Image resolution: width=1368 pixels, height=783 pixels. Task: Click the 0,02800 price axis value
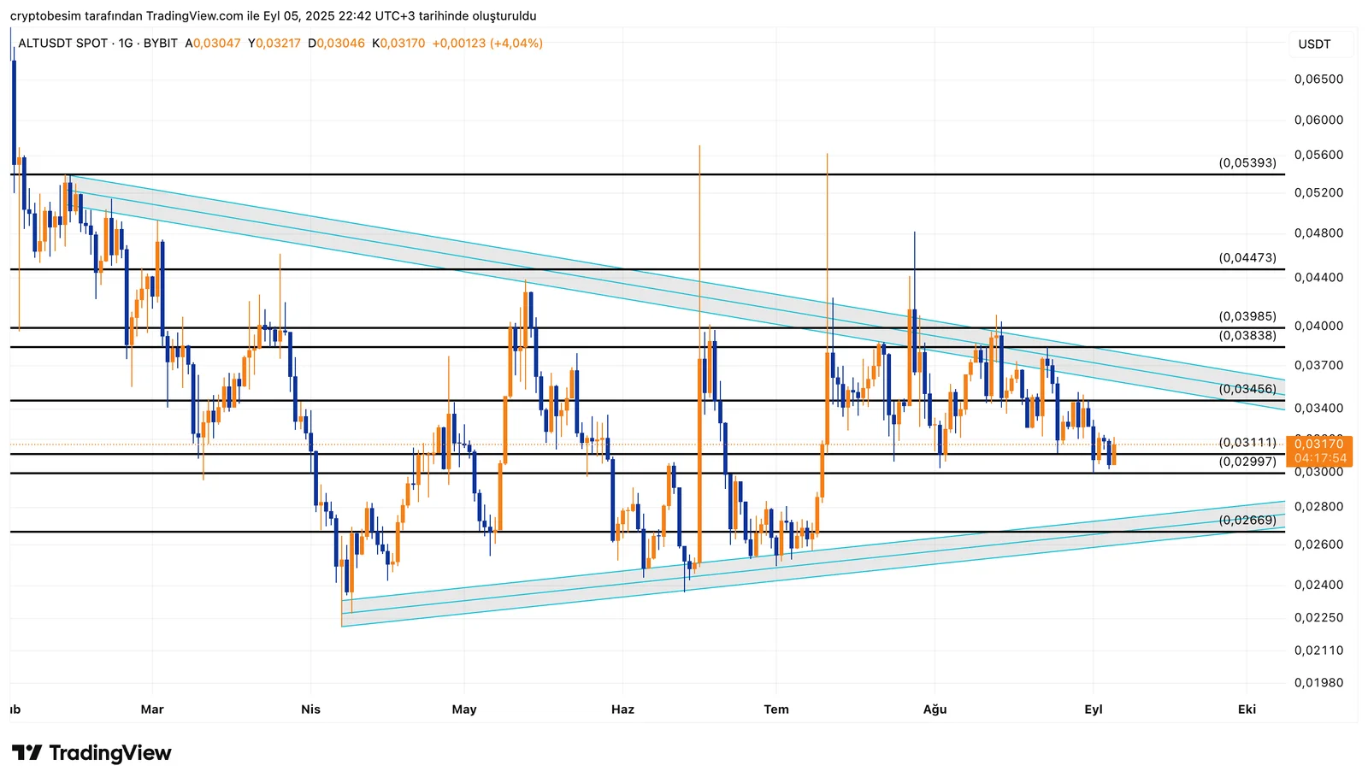tap(1318, 506)
